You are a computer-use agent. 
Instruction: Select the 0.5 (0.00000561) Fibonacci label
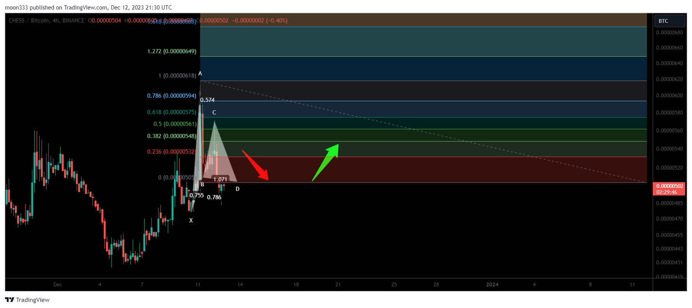[x=175, y=124]
